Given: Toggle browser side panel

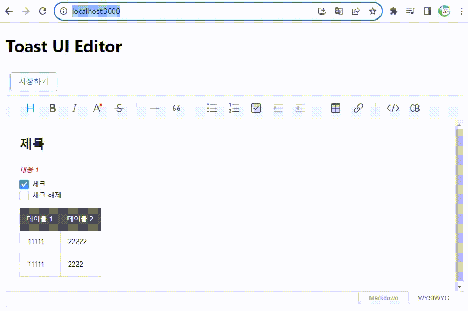Looking at the screenshot, I should pyautogui.click(x=427, y=12).
